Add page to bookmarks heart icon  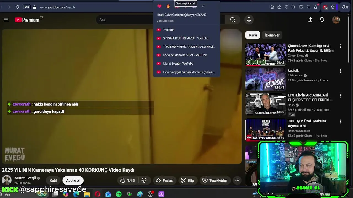(x=301, y=7)
